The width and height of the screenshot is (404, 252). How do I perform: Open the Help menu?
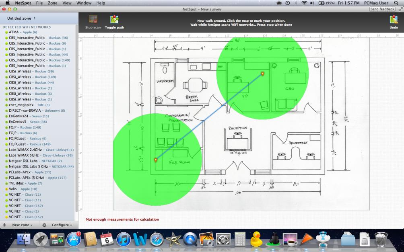click(x=101, y=3)
